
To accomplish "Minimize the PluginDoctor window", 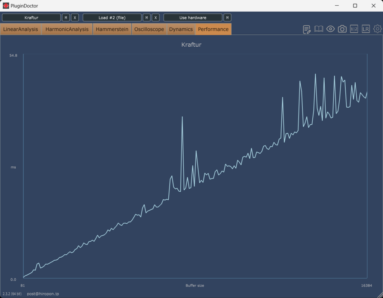I will pyautogui.click(x=337, y=6).
